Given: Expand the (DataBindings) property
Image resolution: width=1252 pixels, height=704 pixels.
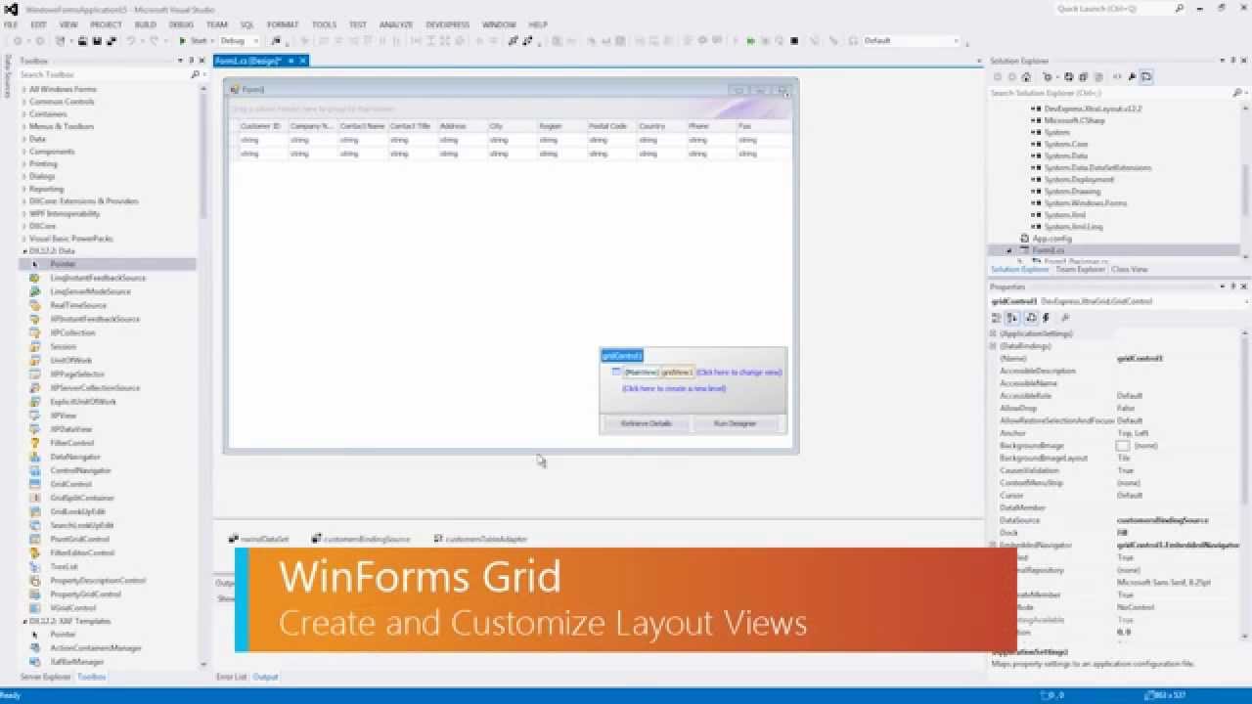Looking at the screenshot, I should 994,346.
